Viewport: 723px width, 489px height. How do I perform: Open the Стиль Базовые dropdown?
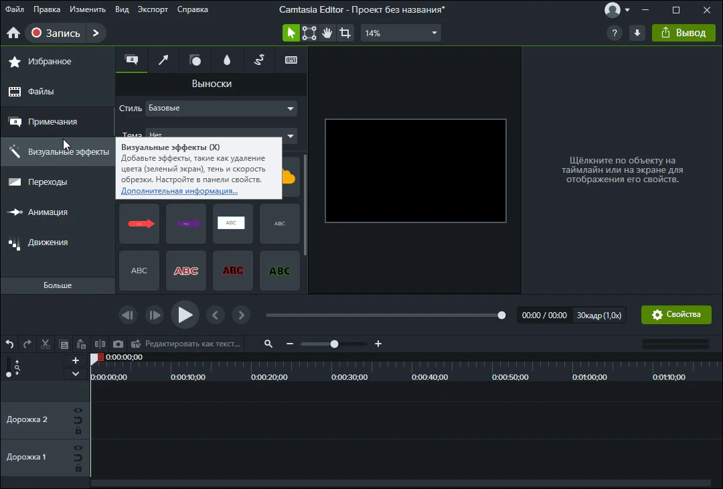click(222, 108)
